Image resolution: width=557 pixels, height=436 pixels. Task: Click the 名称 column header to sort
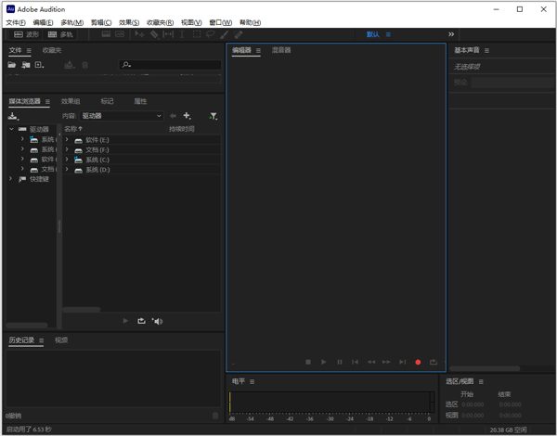72,129
